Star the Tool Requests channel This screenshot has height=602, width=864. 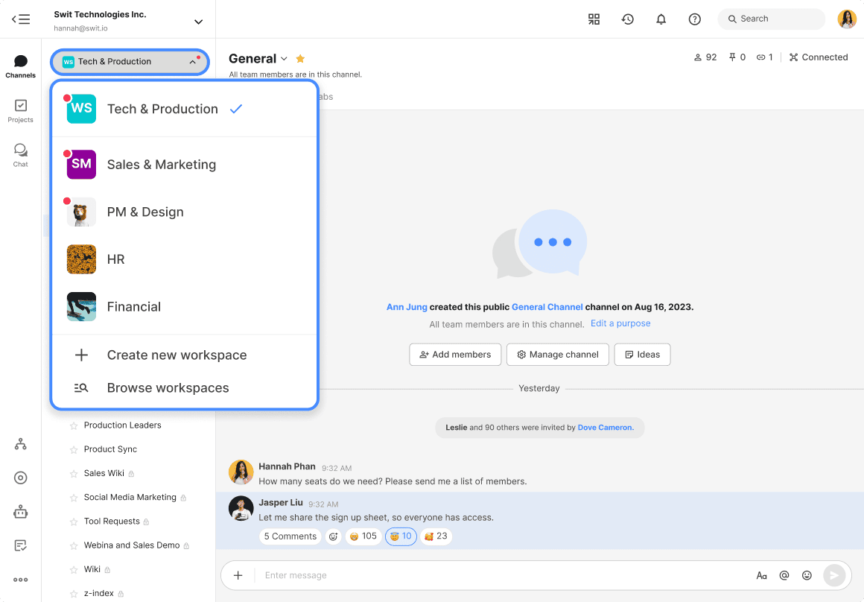pyautogui.click(x=73, y=522)
